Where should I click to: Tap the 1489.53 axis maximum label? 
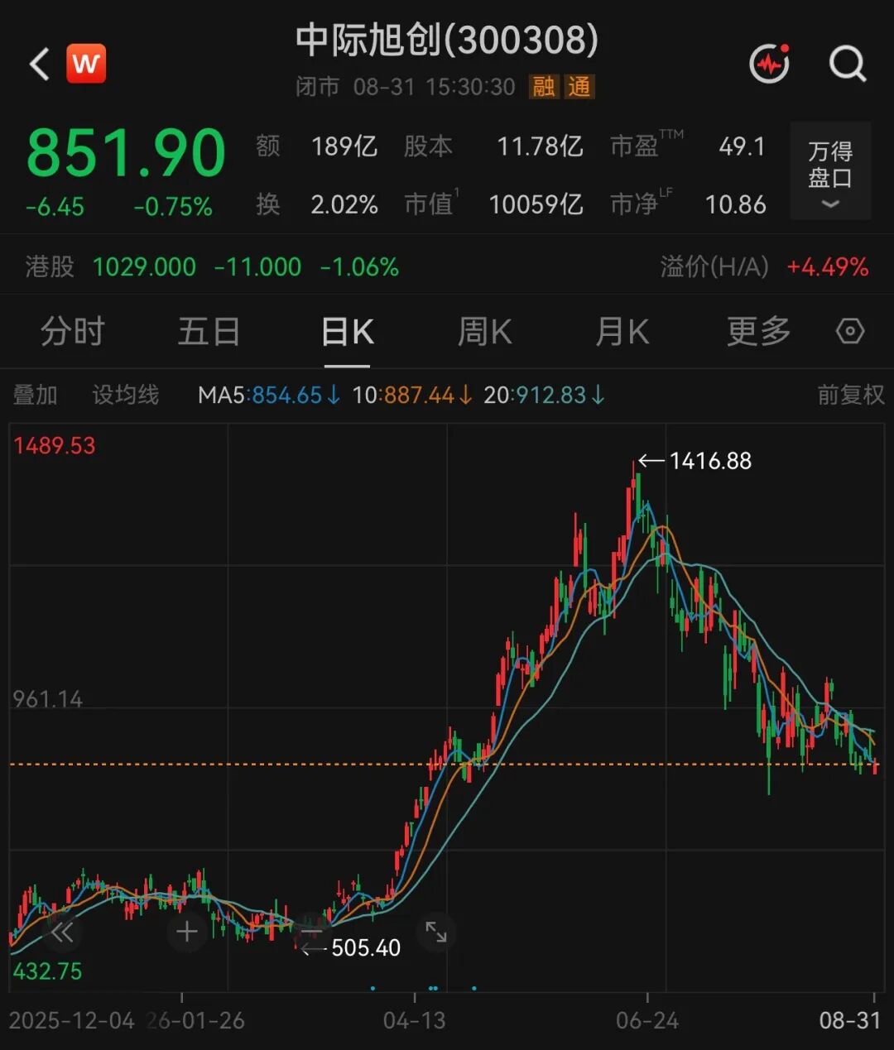[x=55, y=446]
